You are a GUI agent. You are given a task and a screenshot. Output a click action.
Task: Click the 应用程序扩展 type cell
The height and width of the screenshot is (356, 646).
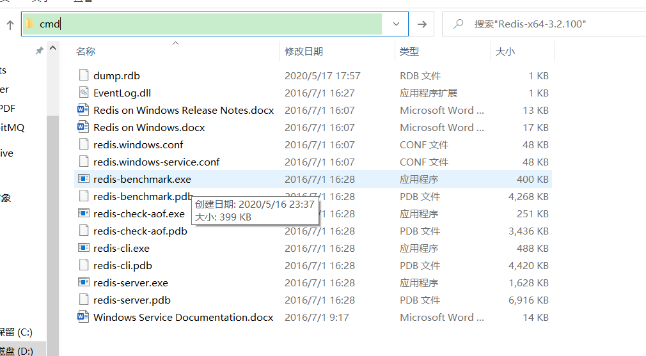[429, 93]
